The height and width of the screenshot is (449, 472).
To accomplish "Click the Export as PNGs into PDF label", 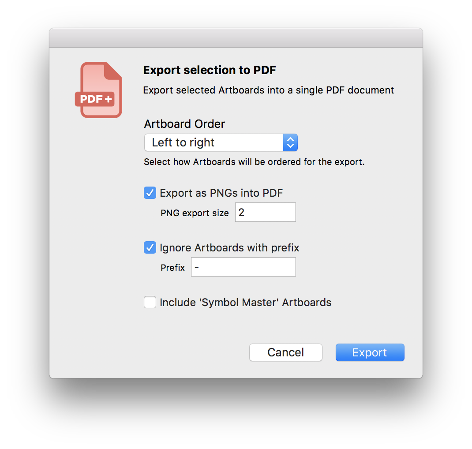I will coord(221,193).
